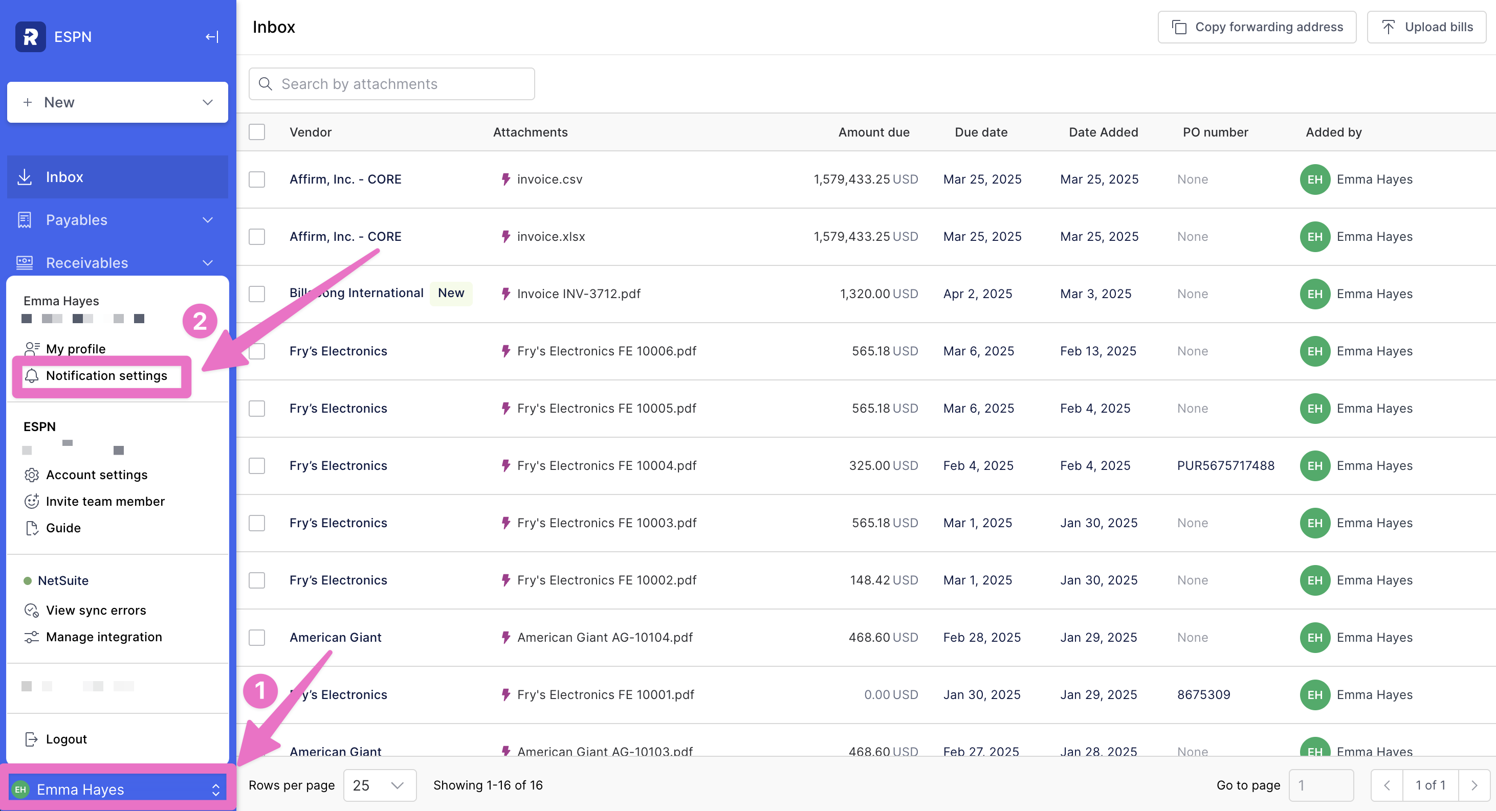Expand the Payables section chevron
Viewport: 1496px width, 811px height.
(207, 220)
